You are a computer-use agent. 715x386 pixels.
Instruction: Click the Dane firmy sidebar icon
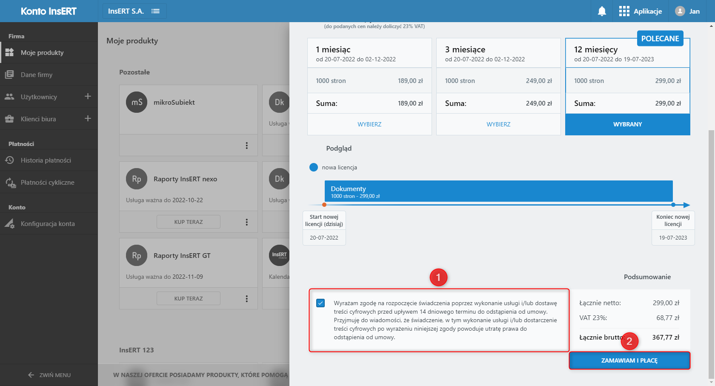9,74
